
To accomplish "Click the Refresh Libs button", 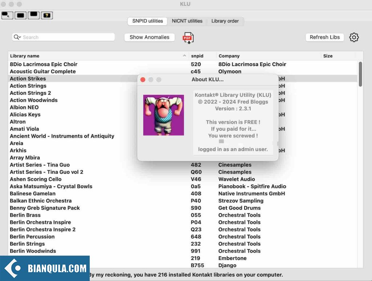I will click(324, 37).
